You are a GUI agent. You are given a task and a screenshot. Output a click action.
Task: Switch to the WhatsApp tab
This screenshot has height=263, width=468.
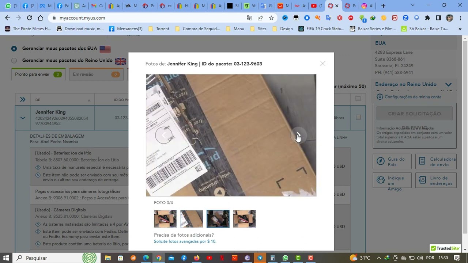pyautogui.click(x=10, y=6)
